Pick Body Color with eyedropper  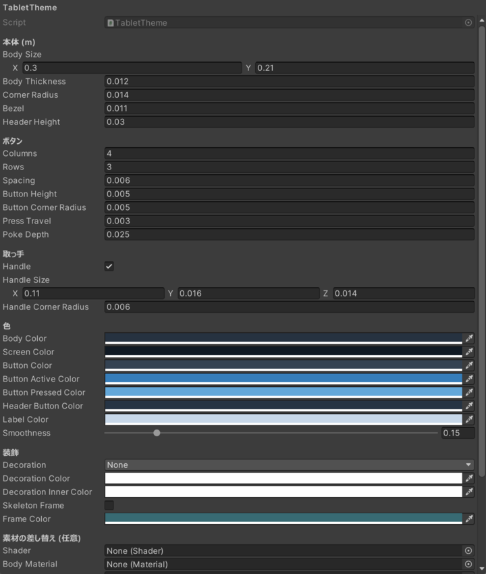pyautogui.click(x=469, y=338)
